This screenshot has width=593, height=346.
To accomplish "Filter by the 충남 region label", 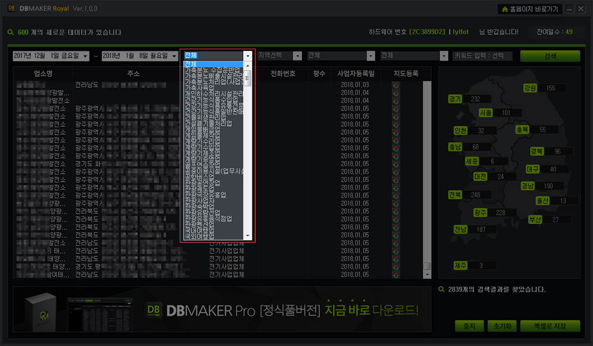I will coord(455,147).
